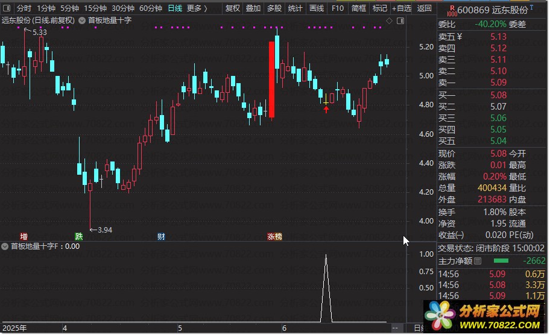Toggle the 简框 simple frame mode
Viewport: 550px width, 335px height.
[x=358, y=8]
